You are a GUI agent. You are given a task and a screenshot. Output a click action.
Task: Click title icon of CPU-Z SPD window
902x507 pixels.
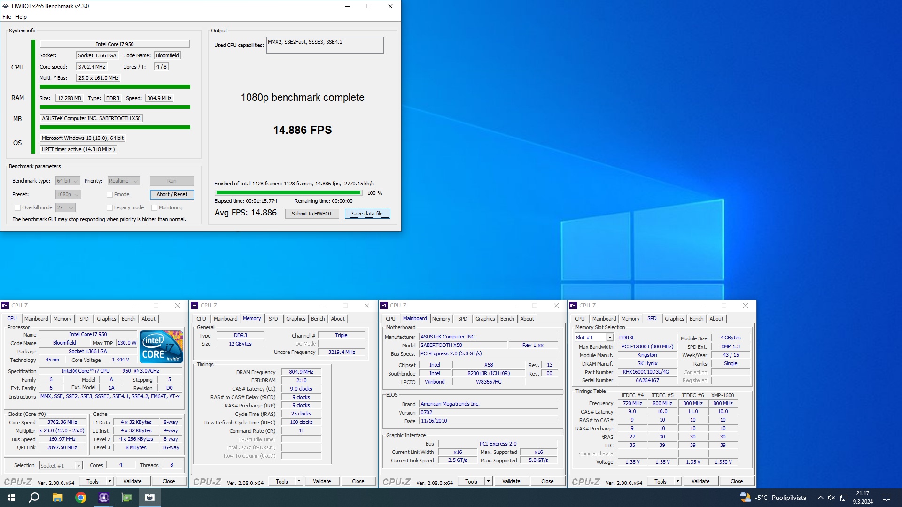click(573, 306)
